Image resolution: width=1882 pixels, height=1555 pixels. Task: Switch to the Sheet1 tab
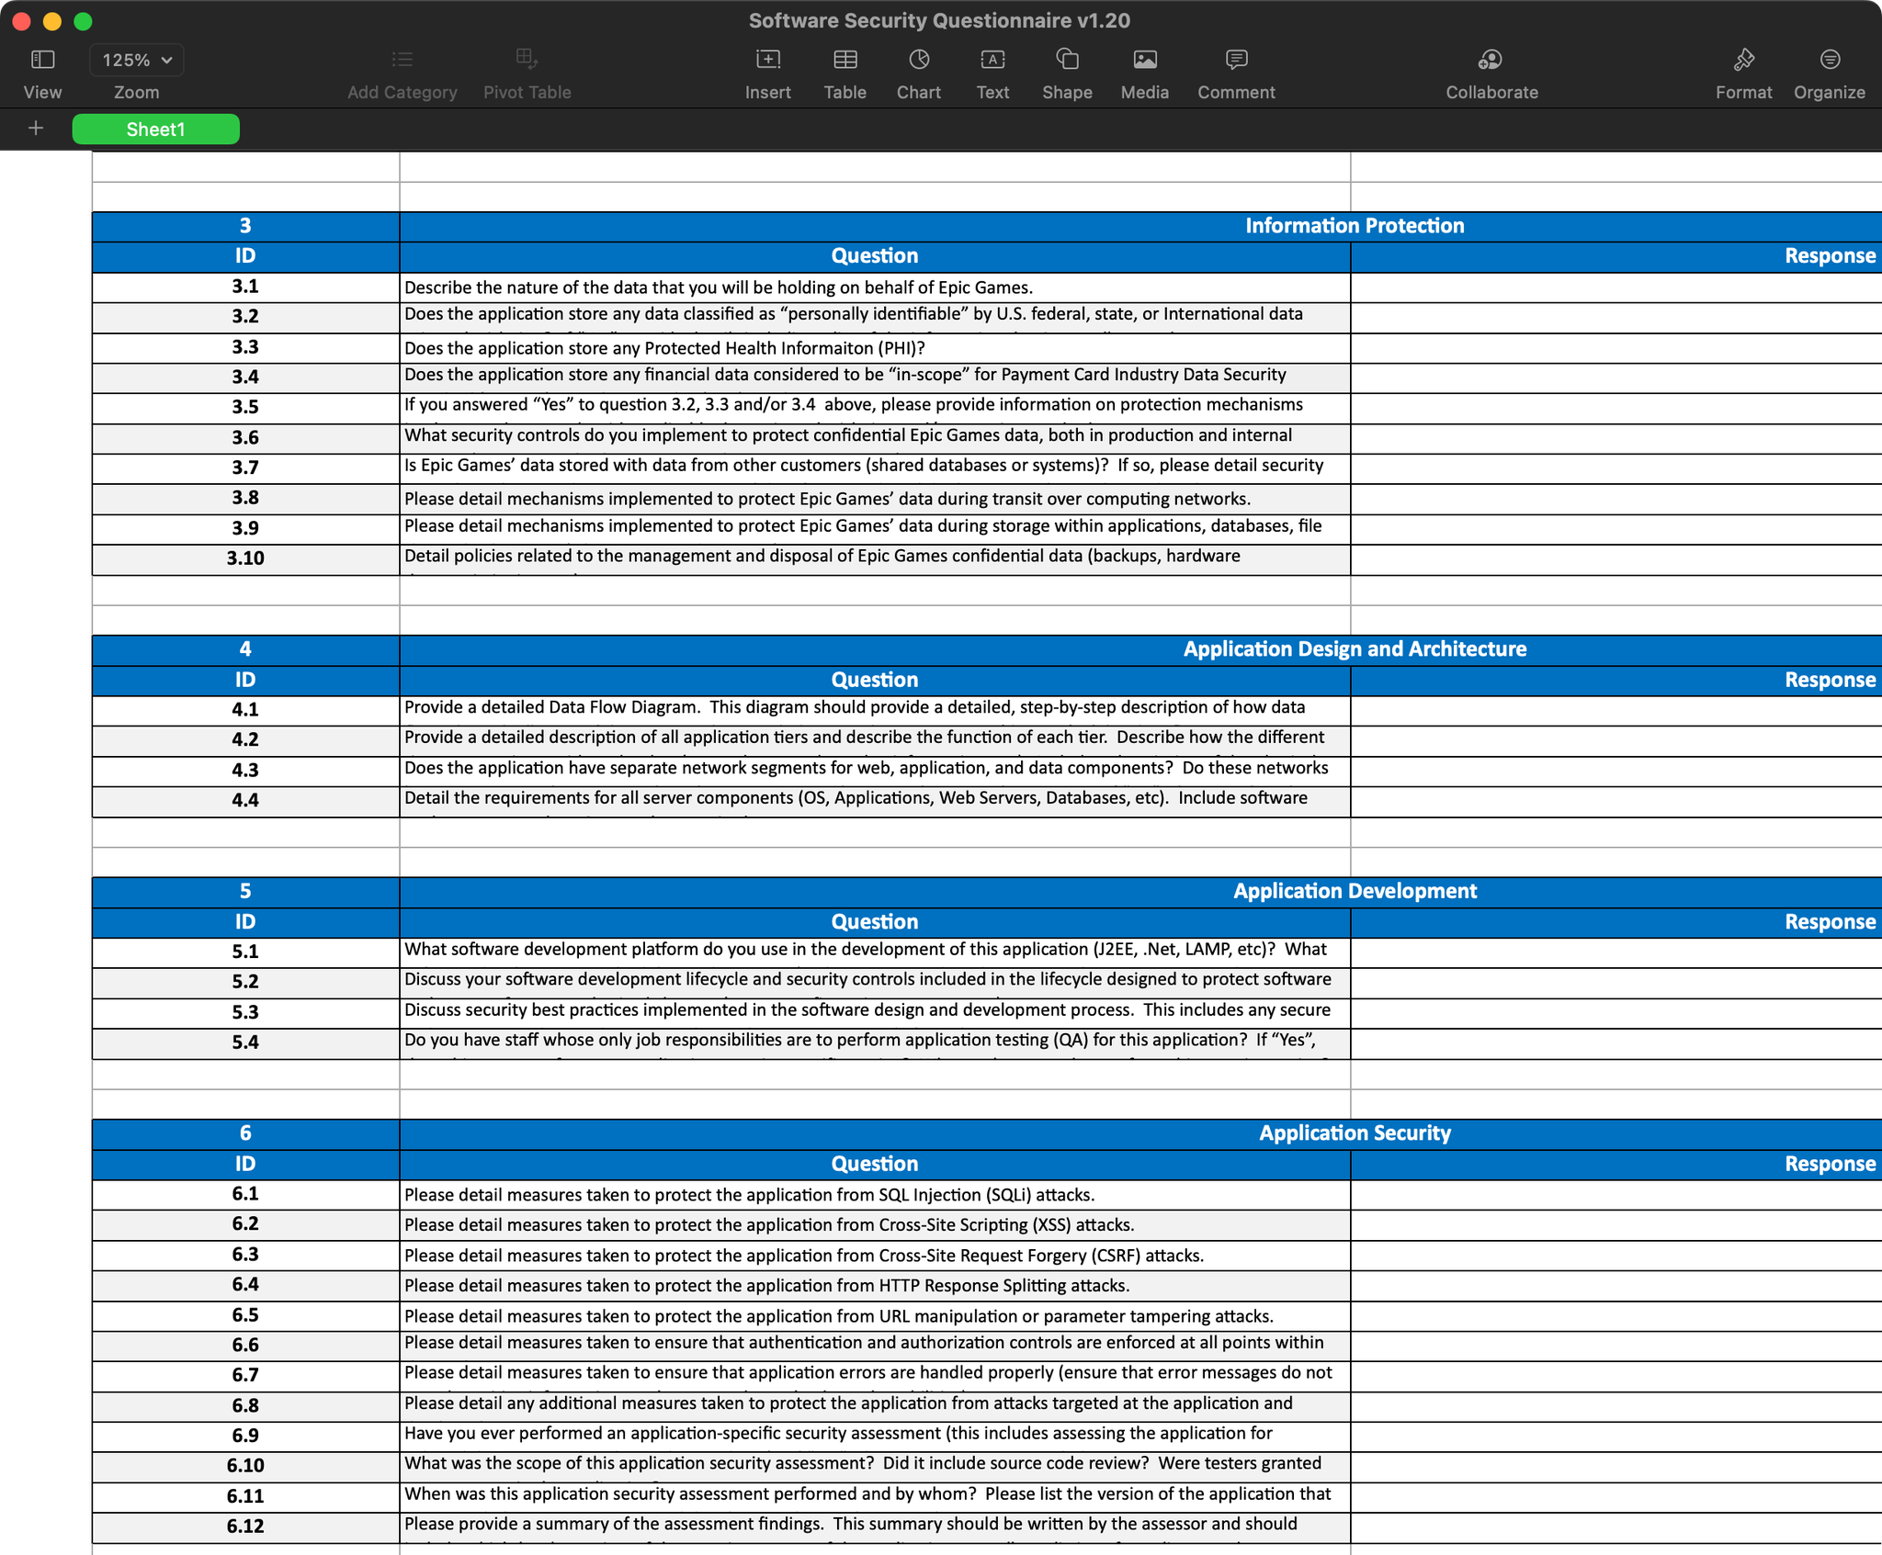coord(155,130)
